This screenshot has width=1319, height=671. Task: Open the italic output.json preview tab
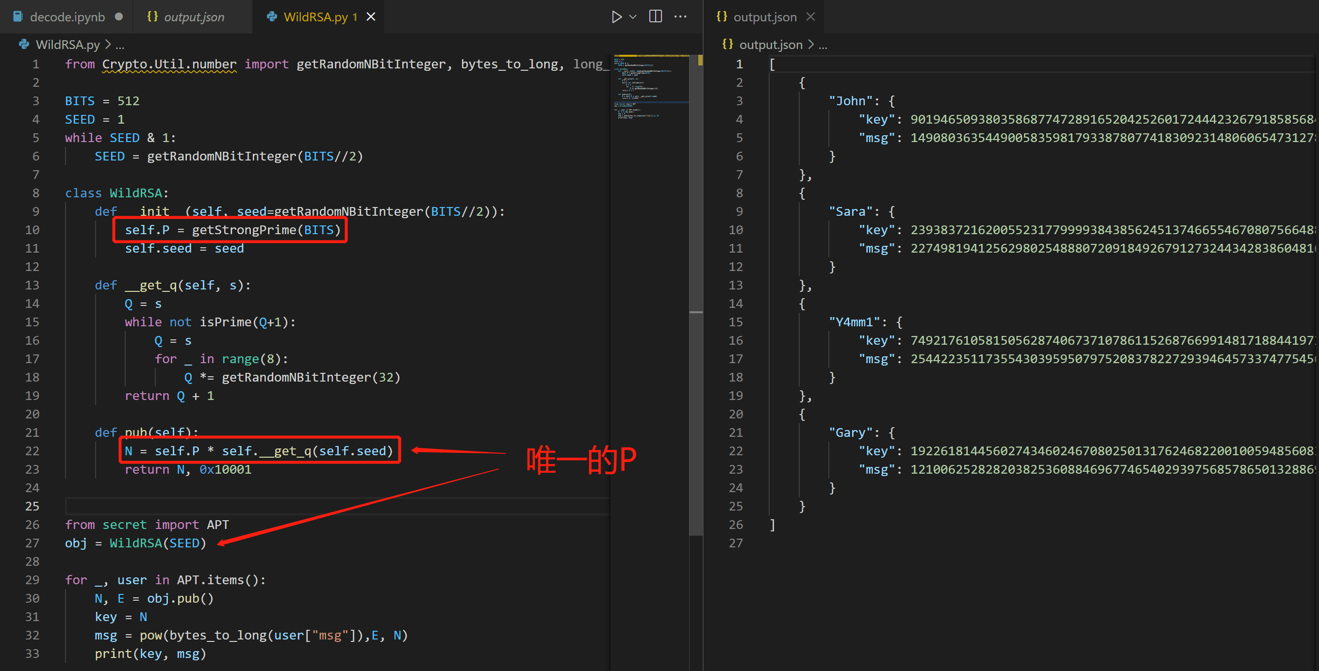click(x=194, y=17)
